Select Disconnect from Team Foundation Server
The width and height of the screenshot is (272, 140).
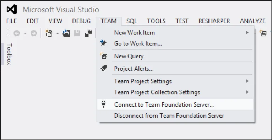coord(175,115)
